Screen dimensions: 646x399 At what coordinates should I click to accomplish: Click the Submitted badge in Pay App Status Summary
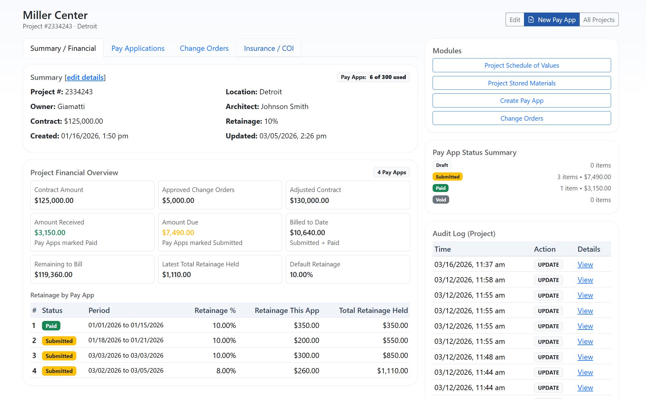[447, 176]
